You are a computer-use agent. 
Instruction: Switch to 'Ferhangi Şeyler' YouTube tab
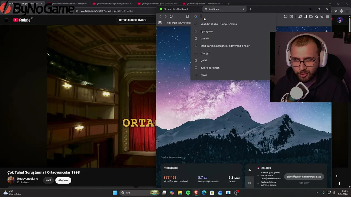(202, 4)
